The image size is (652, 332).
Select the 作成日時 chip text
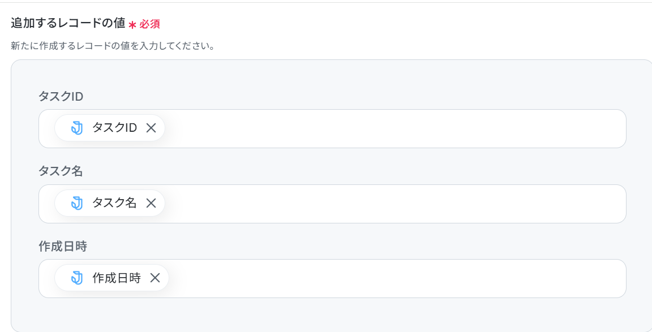(117, 278)
